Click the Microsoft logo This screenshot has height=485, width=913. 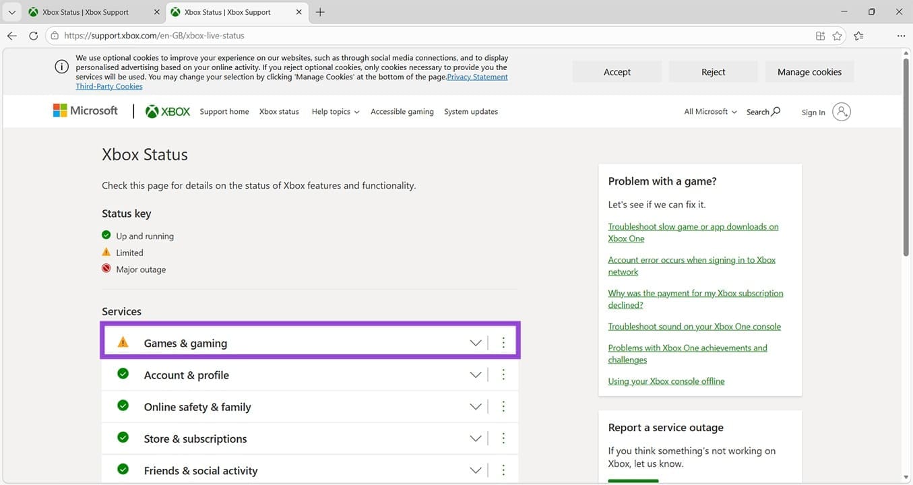(86, 111)
